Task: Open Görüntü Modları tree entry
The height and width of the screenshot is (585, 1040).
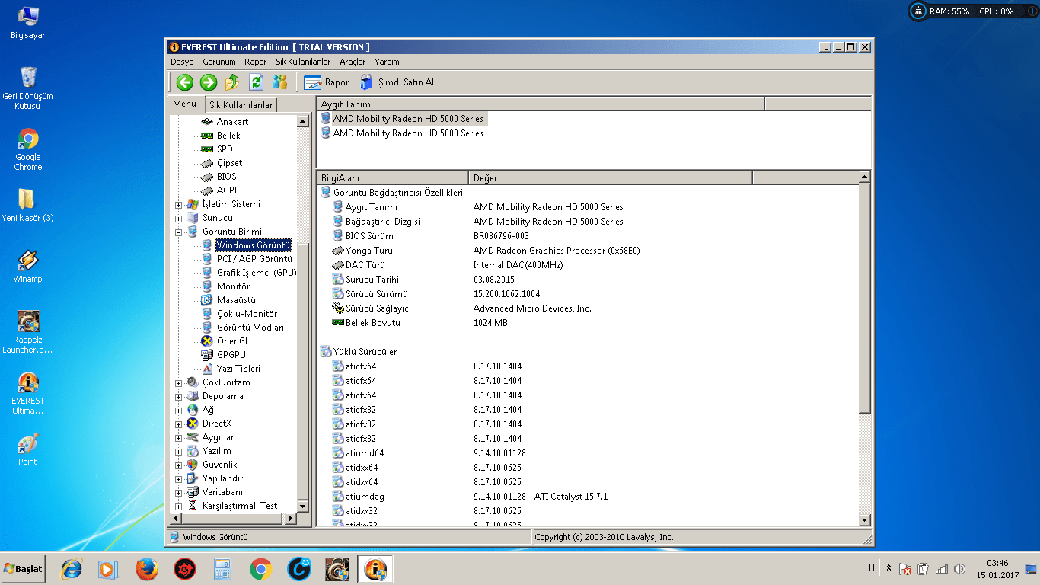Action: [x=250, y=328]
